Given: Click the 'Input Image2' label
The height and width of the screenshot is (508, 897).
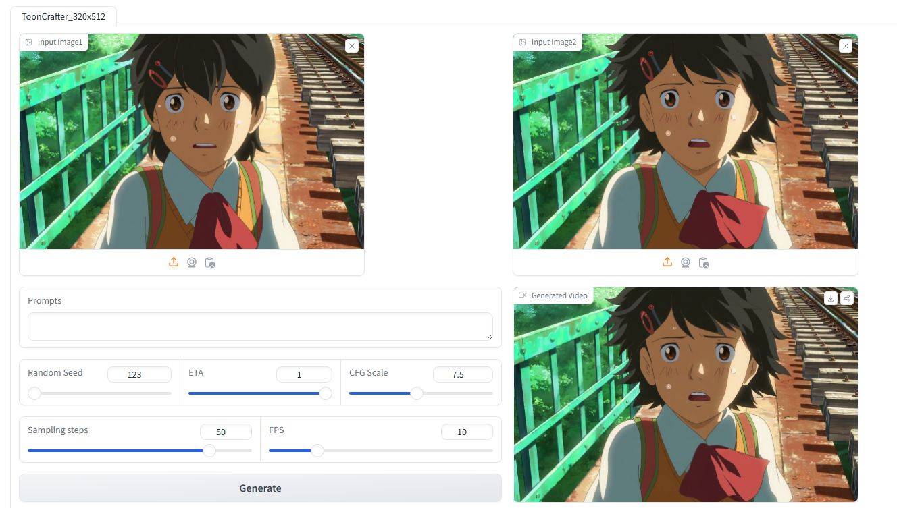Looking at the screenshot, I should click(x=554, y=42).
